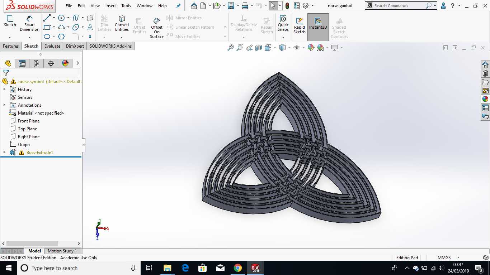
Task: Click the tree filter funnel icon
Action: (x=6, y=73)
